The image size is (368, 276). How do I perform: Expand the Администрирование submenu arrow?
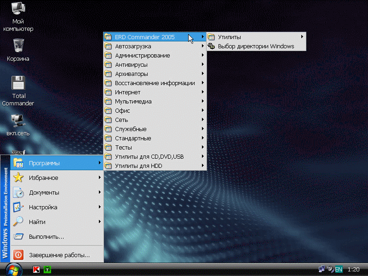coord(203,55)
